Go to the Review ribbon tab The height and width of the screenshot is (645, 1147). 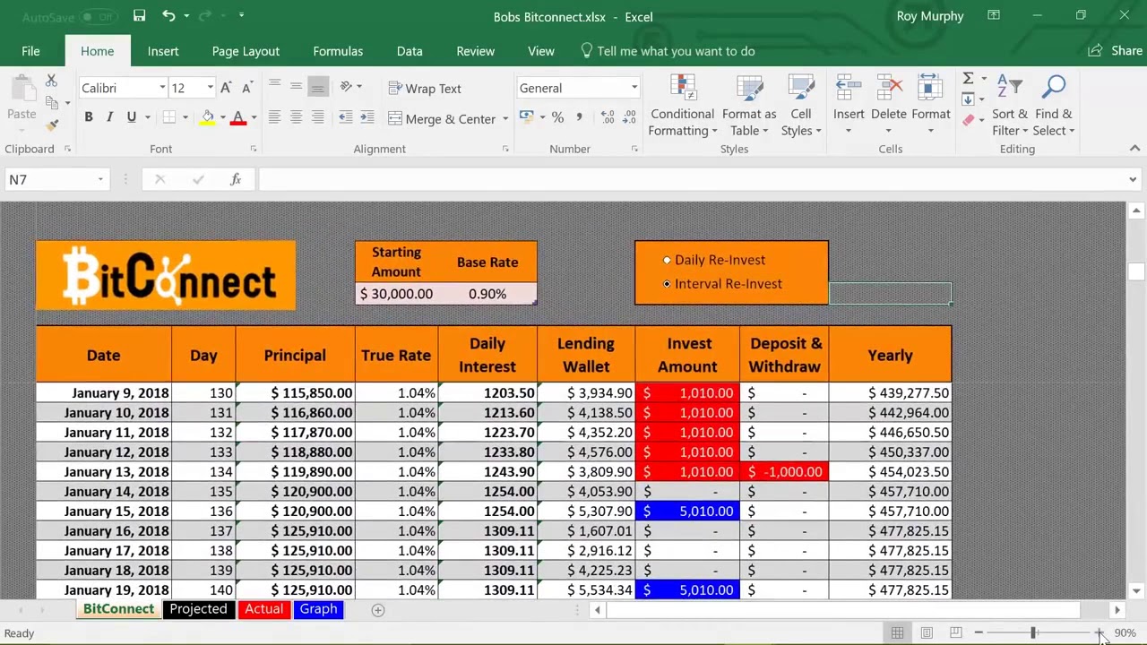tap(475, 51)
